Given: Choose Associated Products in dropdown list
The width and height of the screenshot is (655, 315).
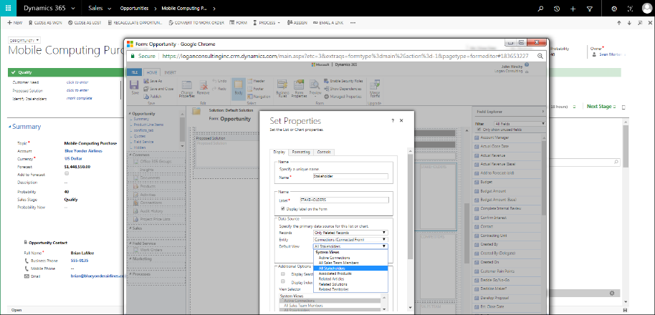Looking at the screenshot, I should (335, 273).
